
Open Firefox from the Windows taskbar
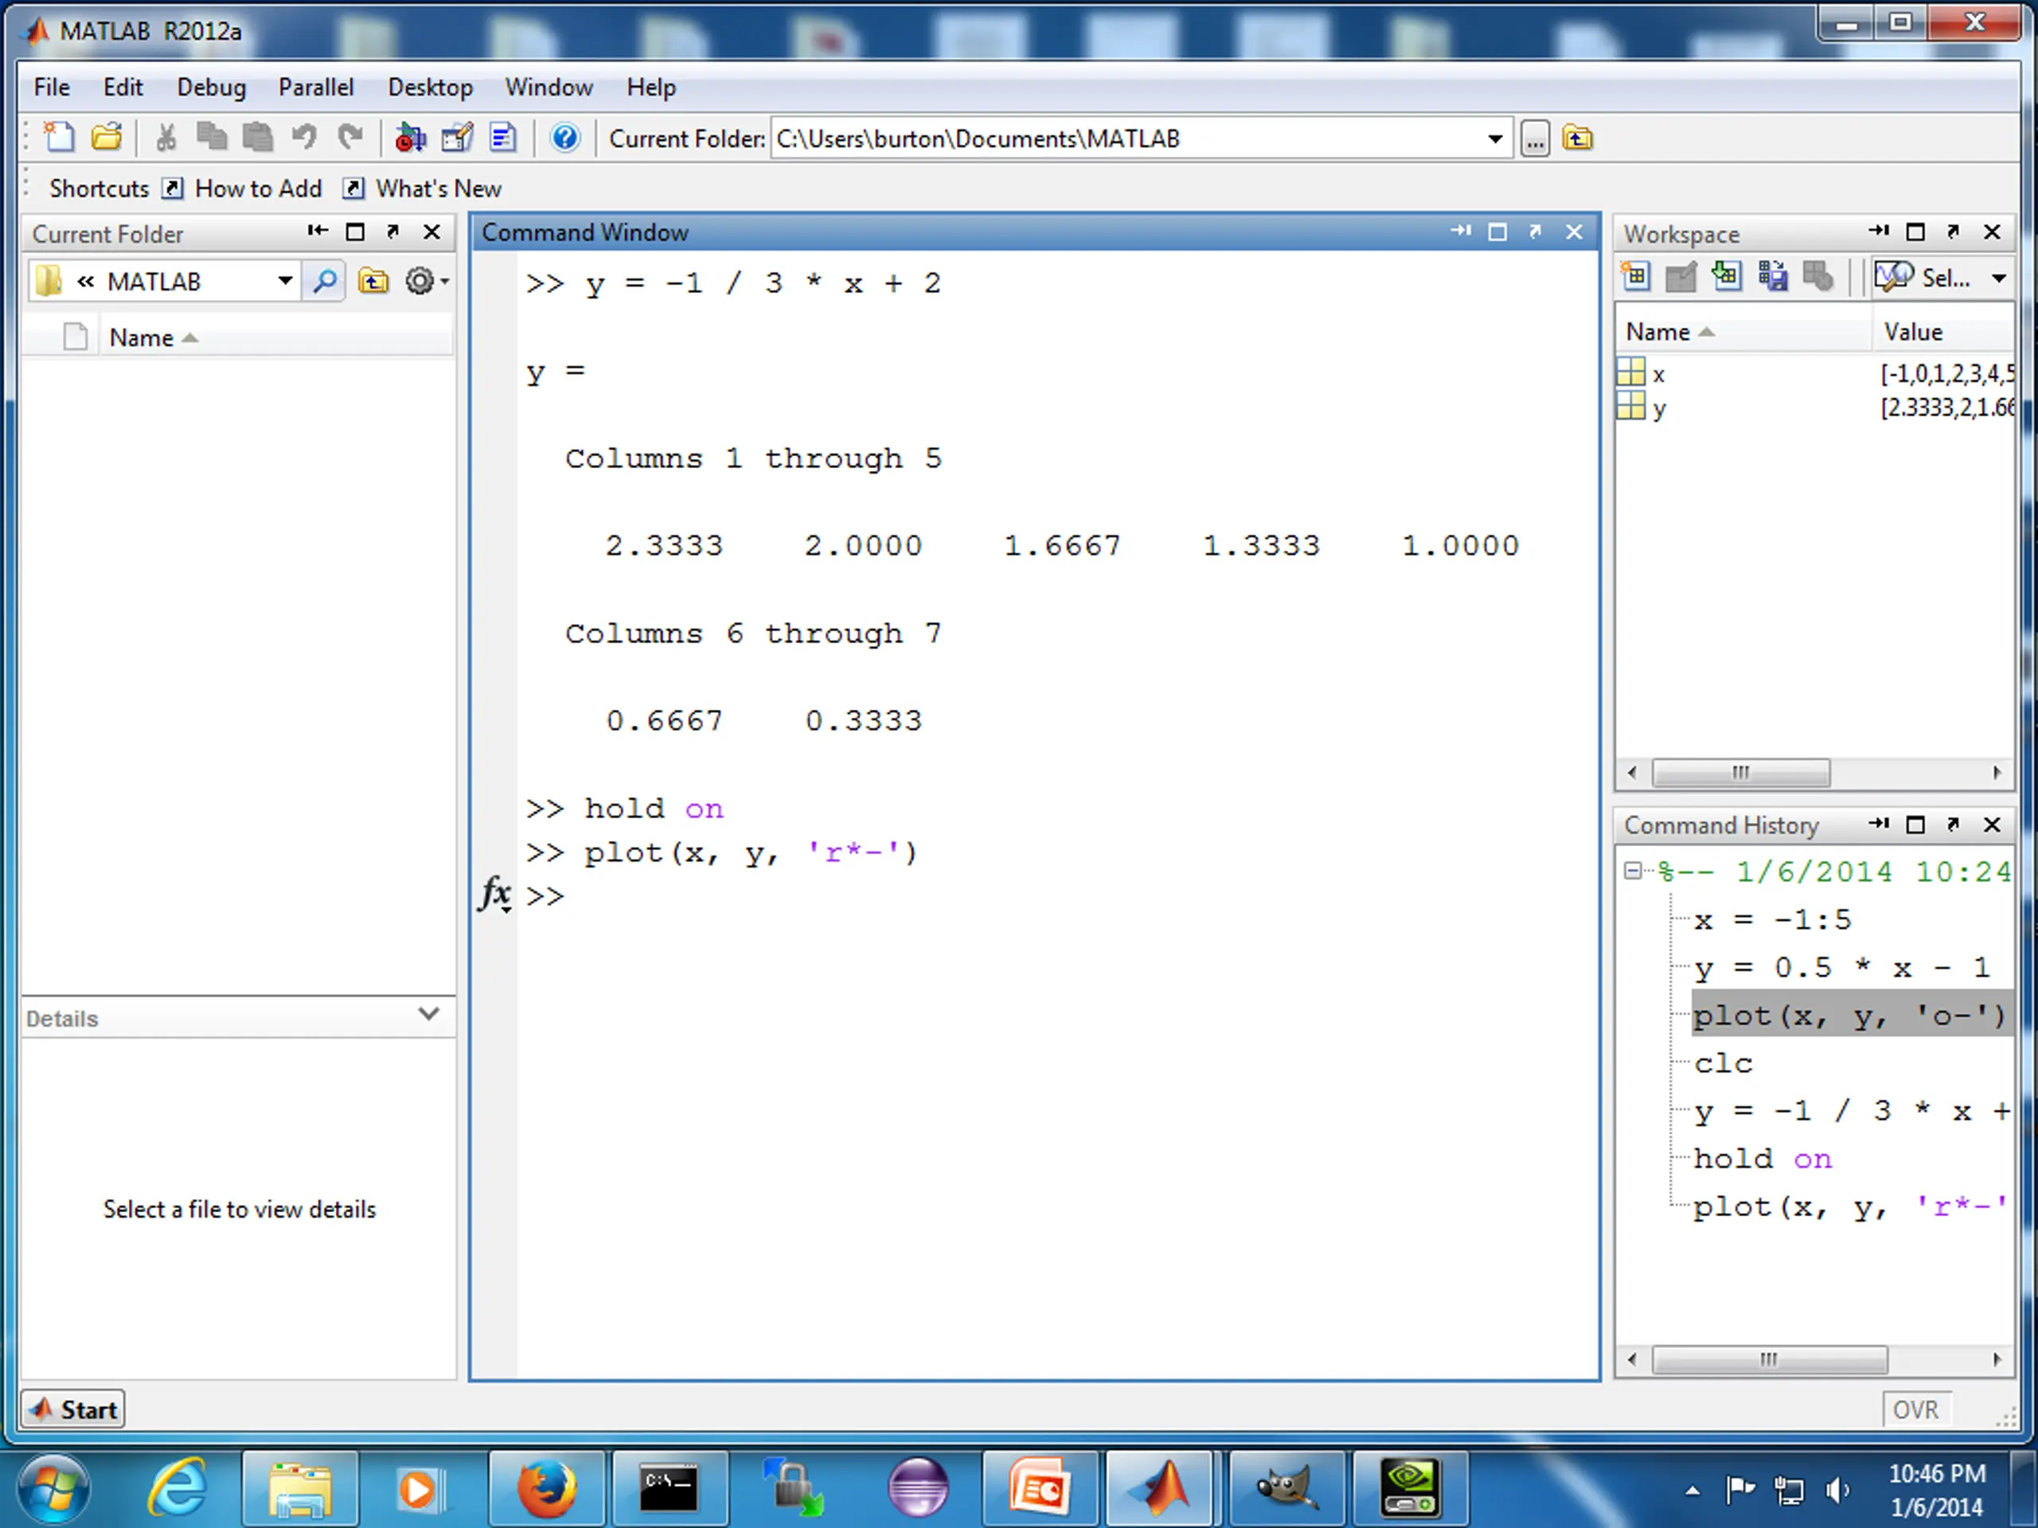coord(546,1487)
